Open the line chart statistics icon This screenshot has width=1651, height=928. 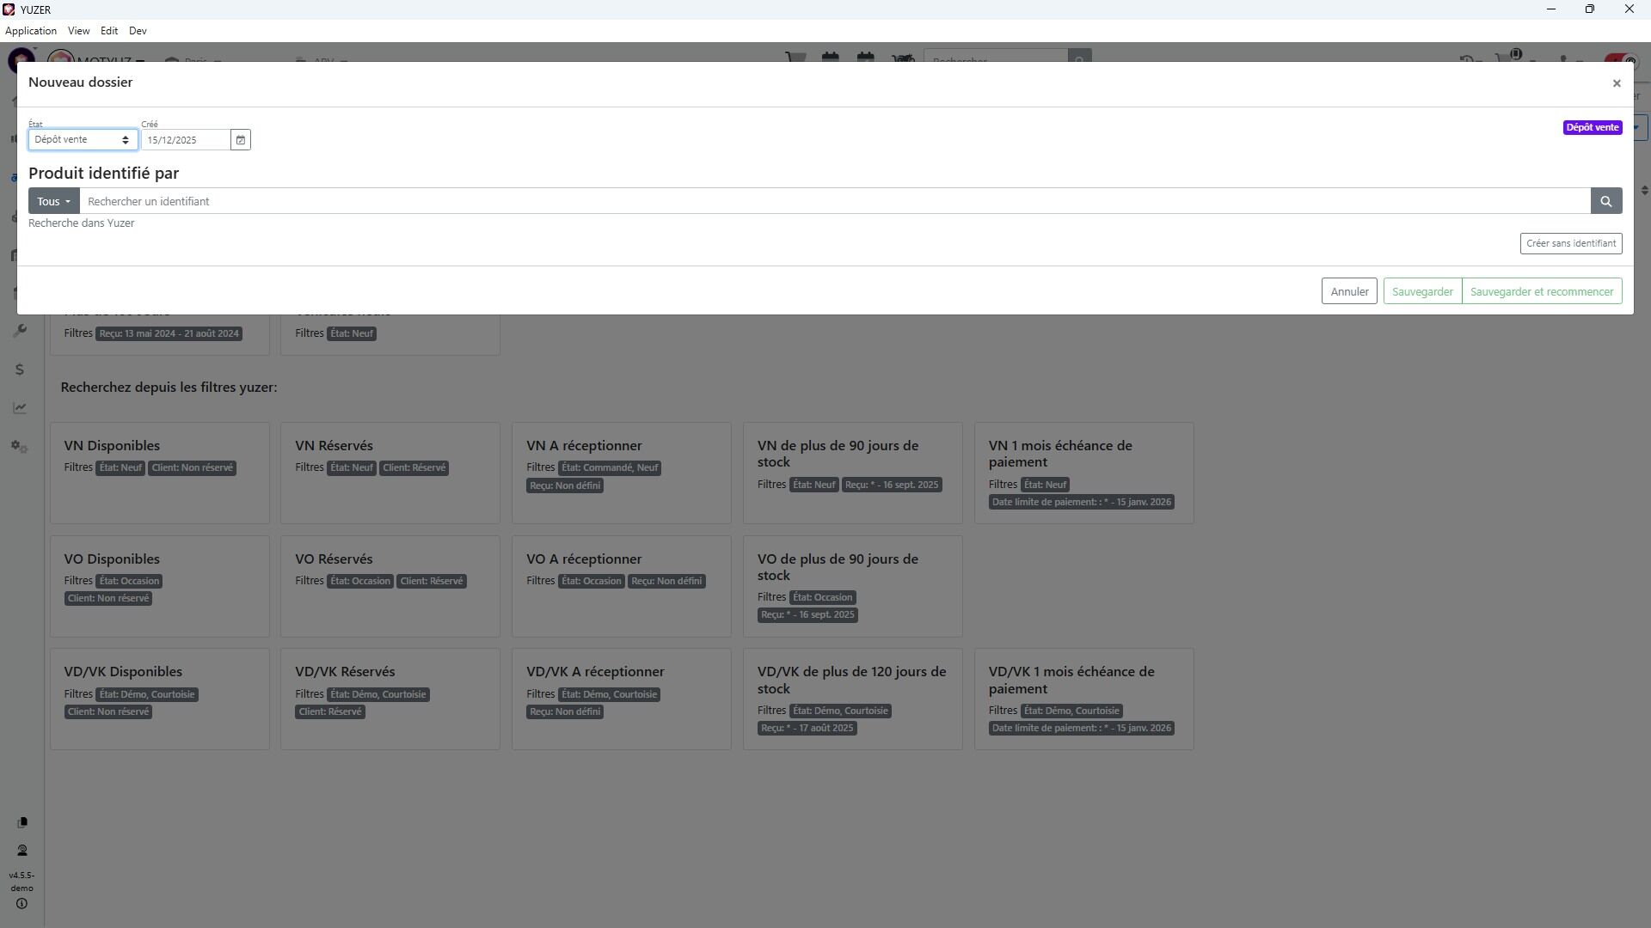pyautogui.click(x=20, y=408)
